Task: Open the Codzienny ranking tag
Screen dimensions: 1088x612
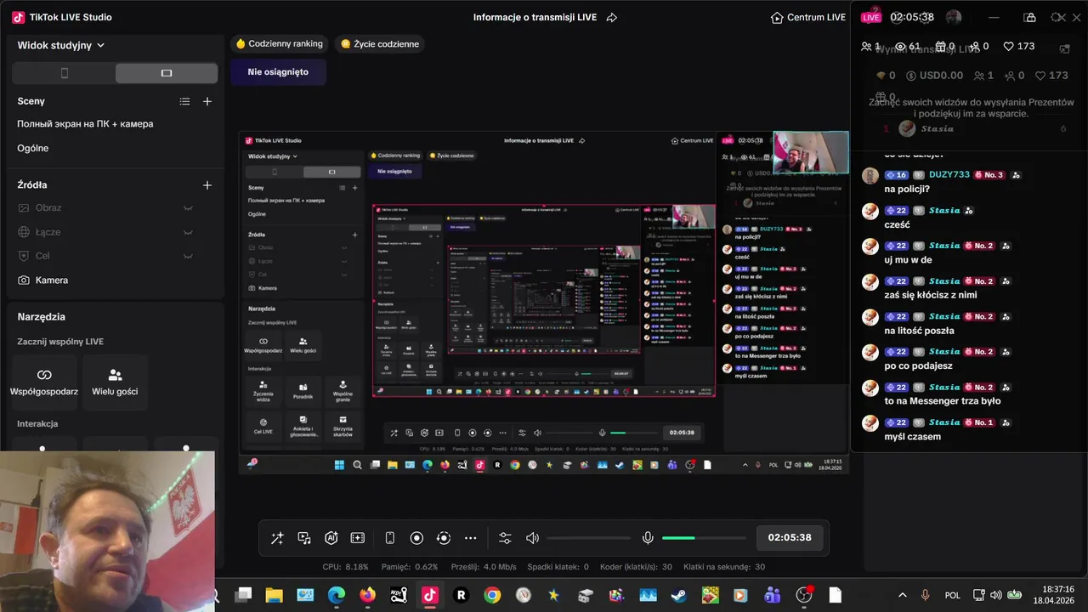Action: click(x=279, y=44)
